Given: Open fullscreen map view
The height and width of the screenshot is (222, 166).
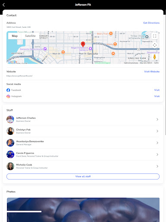Looking at the screenshot, I should [155, 36].
